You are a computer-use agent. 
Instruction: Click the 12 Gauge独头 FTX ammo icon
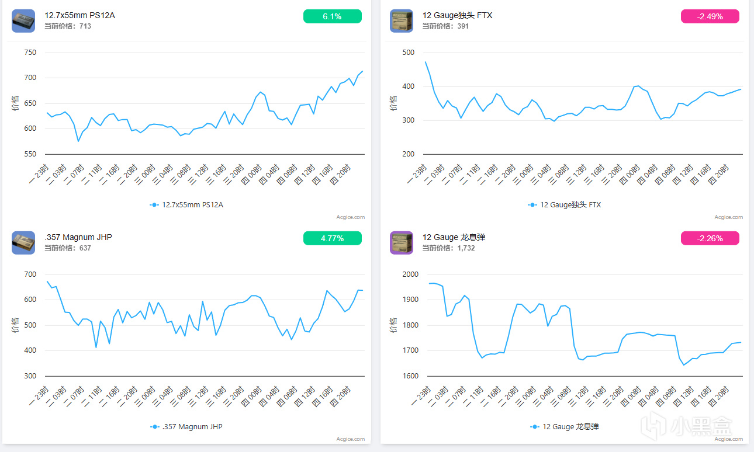tap(402, 21)
